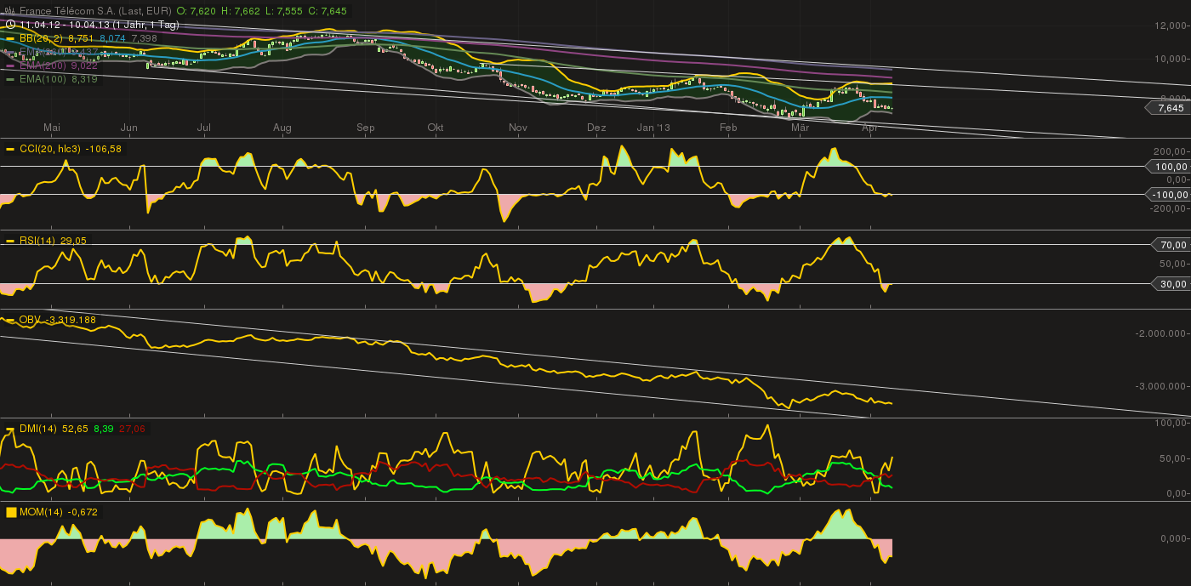1191x586 pixels.
Task: Click the MOM value -0,672
Action: coord(83,512)
